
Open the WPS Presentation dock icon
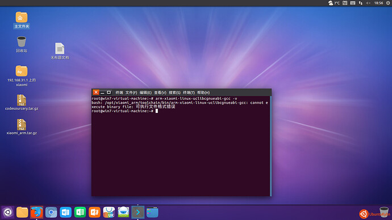coord(94,212)
